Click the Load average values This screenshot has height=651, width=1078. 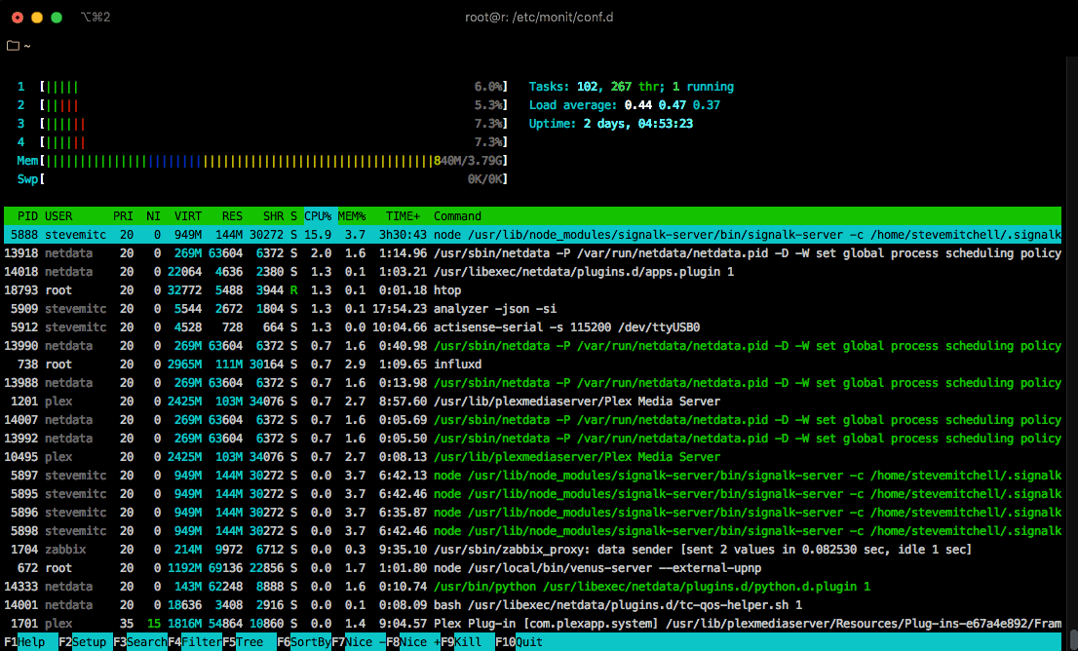coord(673,105)
